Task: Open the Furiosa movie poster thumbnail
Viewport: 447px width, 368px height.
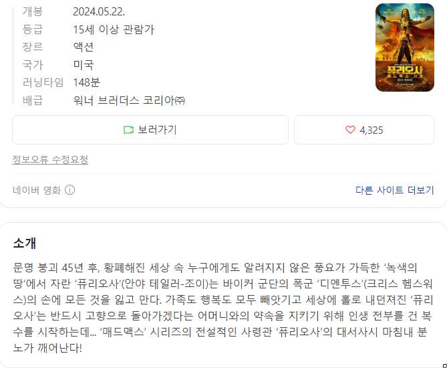Action: click(x=405, y=48)
